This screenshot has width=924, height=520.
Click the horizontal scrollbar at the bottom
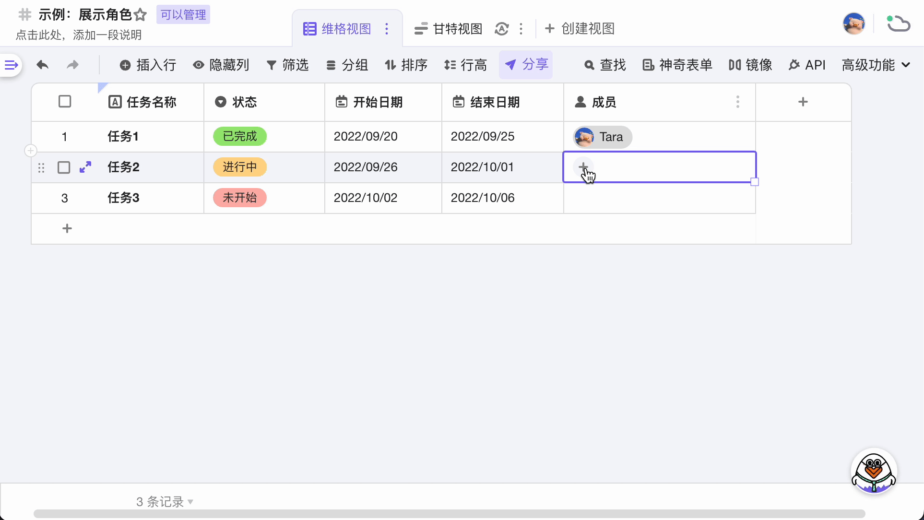click(449, 514)
